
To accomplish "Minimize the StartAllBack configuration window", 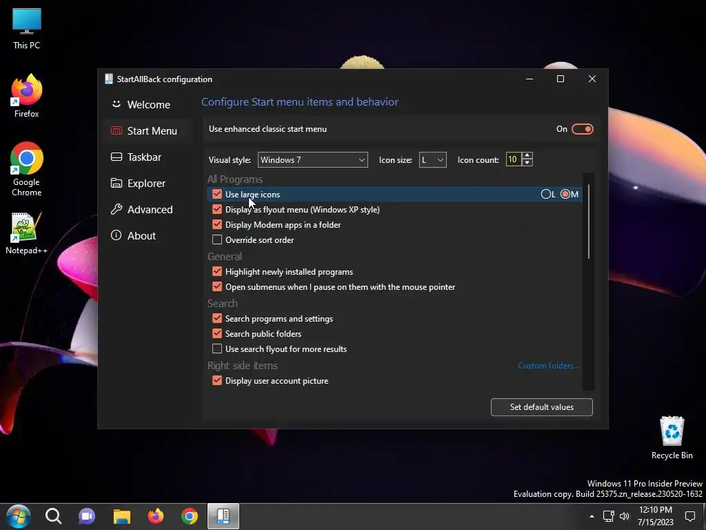I will (529, 79).
